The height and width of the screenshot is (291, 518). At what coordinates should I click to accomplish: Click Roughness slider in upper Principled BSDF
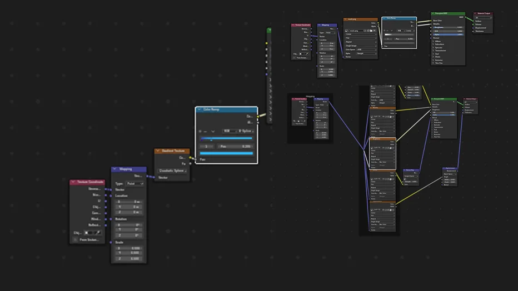(449, 27)
